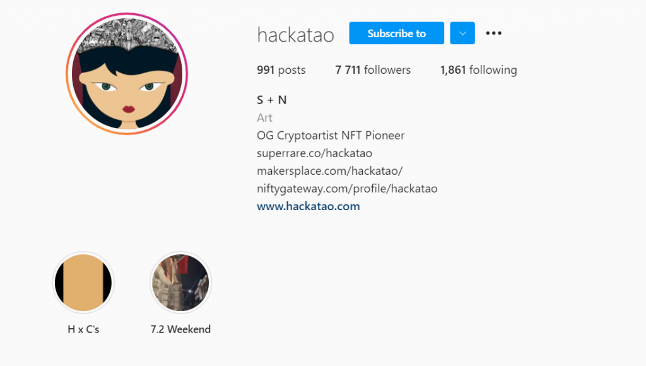Click the superrare.co/hackatao text line

point(314,153)
